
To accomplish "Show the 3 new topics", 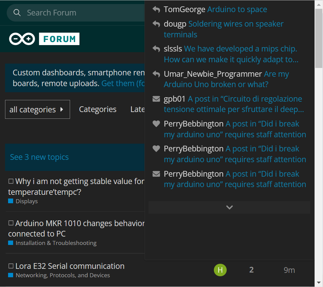I will pyautogui.click(x=39, y=157).
